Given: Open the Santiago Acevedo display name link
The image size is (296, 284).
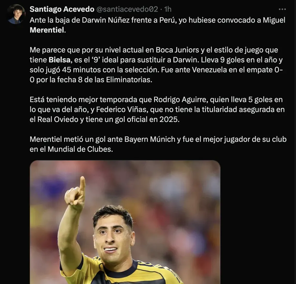Looking at the screenshot, I should tap(62, 9).
